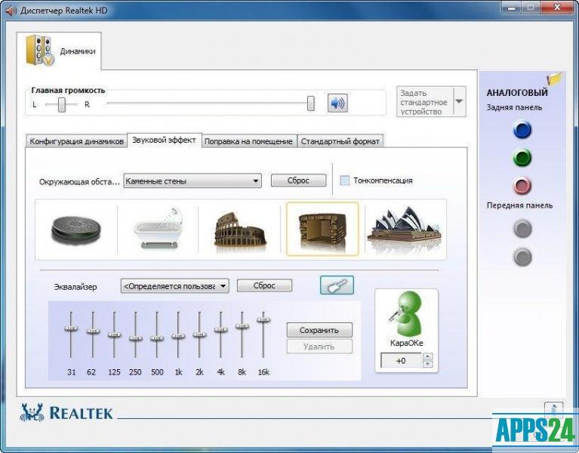Open the Конфигурация динамиков tab
The height and width of the screenshot is (453, 579).
76,141
